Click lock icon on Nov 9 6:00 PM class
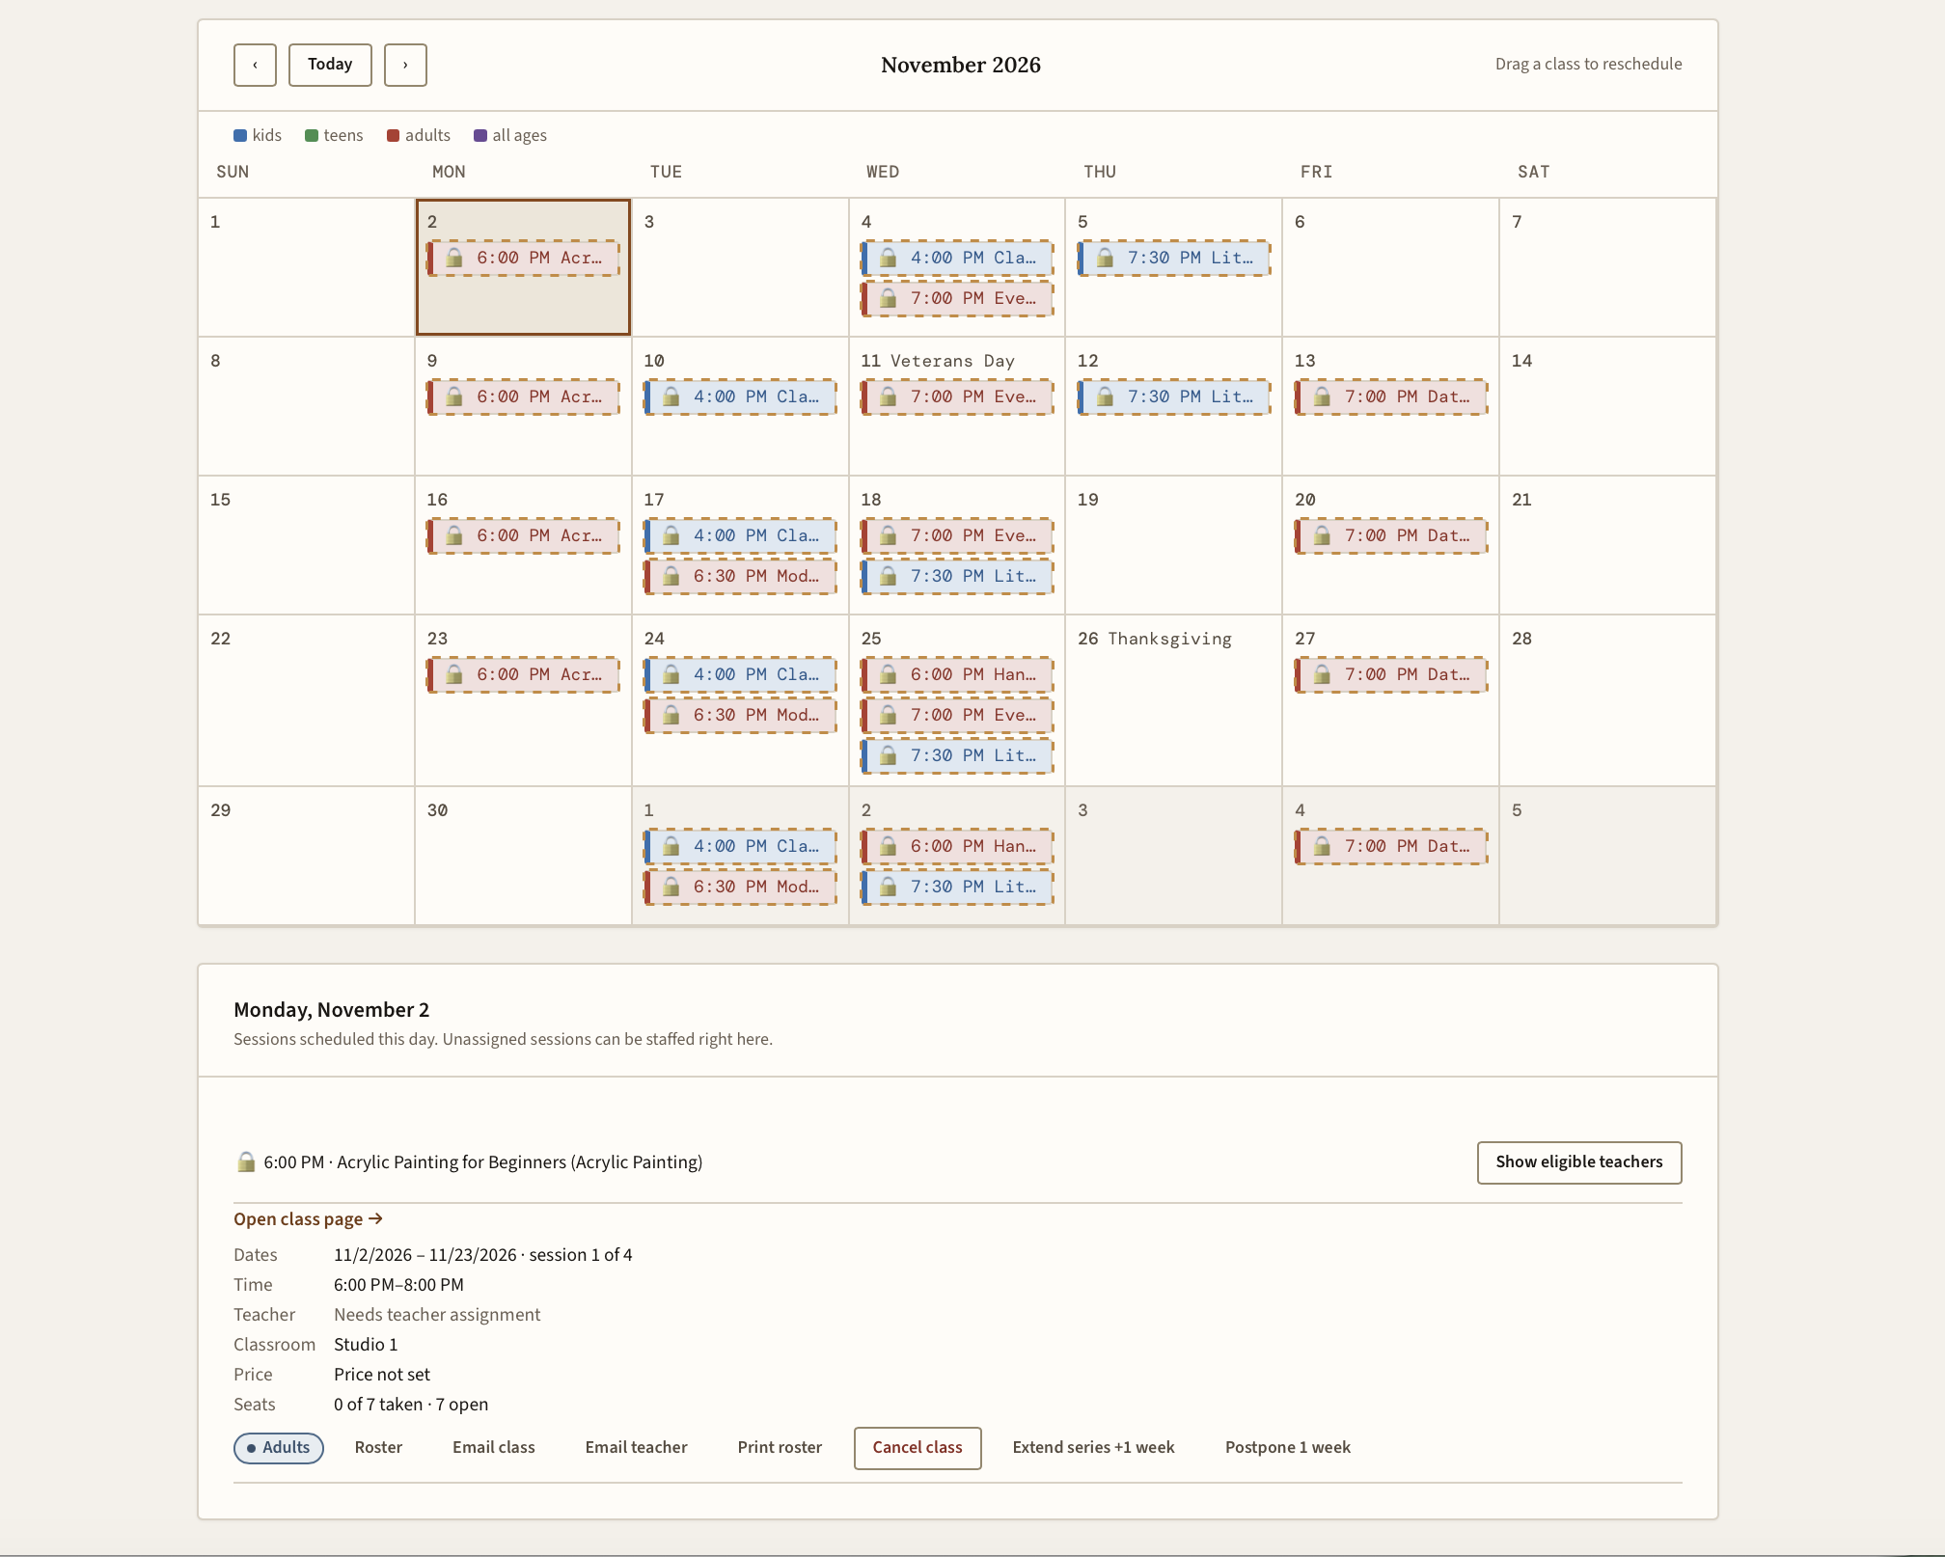This screenshot has width=1945, height=1557. (454, 396)
